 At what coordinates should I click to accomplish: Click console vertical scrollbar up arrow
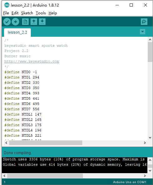point(150,160)
